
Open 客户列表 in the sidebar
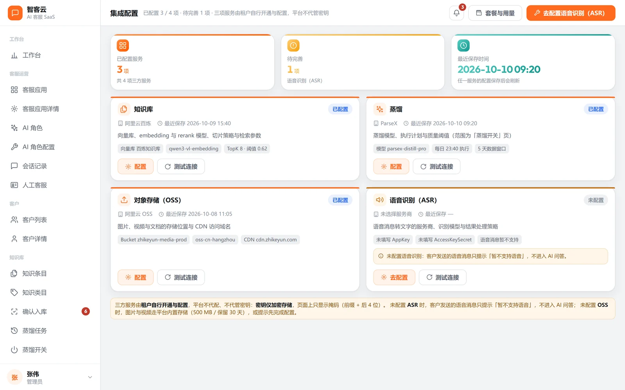pyautogui.click(x=50, y=220)
